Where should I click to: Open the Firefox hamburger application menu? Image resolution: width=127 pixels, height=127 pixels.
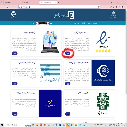pyautogui.click(x=125, y=7)
